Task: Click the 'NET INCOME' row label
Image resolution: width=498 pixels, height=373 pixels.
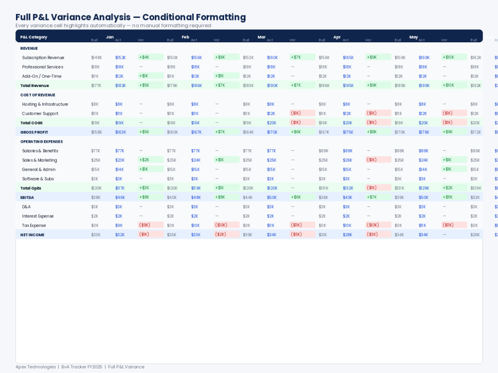Action: pyautogui.click(x=32, y=235)
